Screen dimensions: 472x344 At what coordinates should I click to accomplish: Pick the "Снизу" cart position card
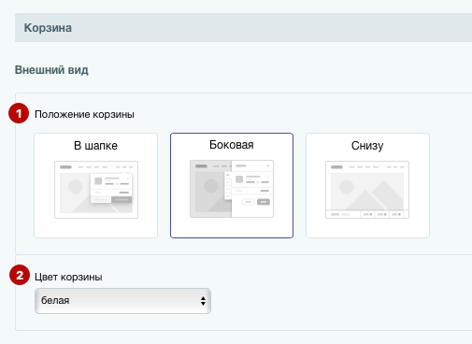pyautogui.click(x=367, y=185)
